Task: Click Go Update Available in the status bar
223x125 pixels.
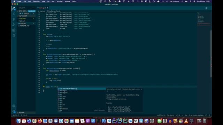Action: (x=196, y=115)
